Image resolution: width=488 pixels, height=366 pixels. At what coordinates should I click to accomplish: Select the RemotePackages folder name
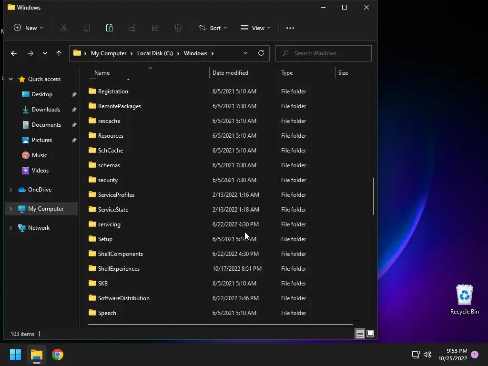tap(120, 106)
